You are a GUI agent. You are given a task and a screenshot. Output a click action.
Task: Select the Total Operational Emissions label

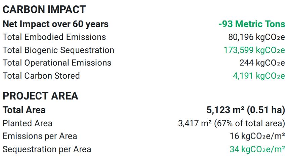pos(57,63)
